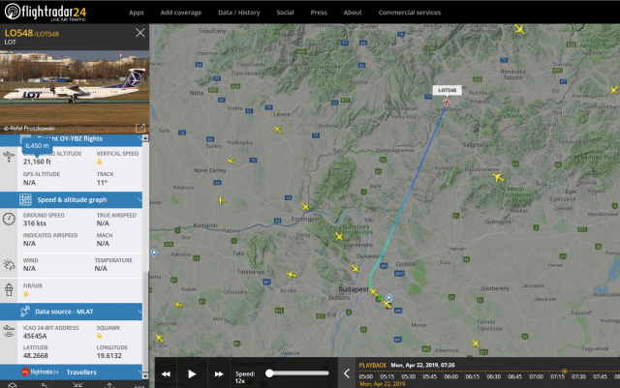Click the locked vertical speed padlock icon
Viewport: 620px width, 388px height.
click(99, 162)
